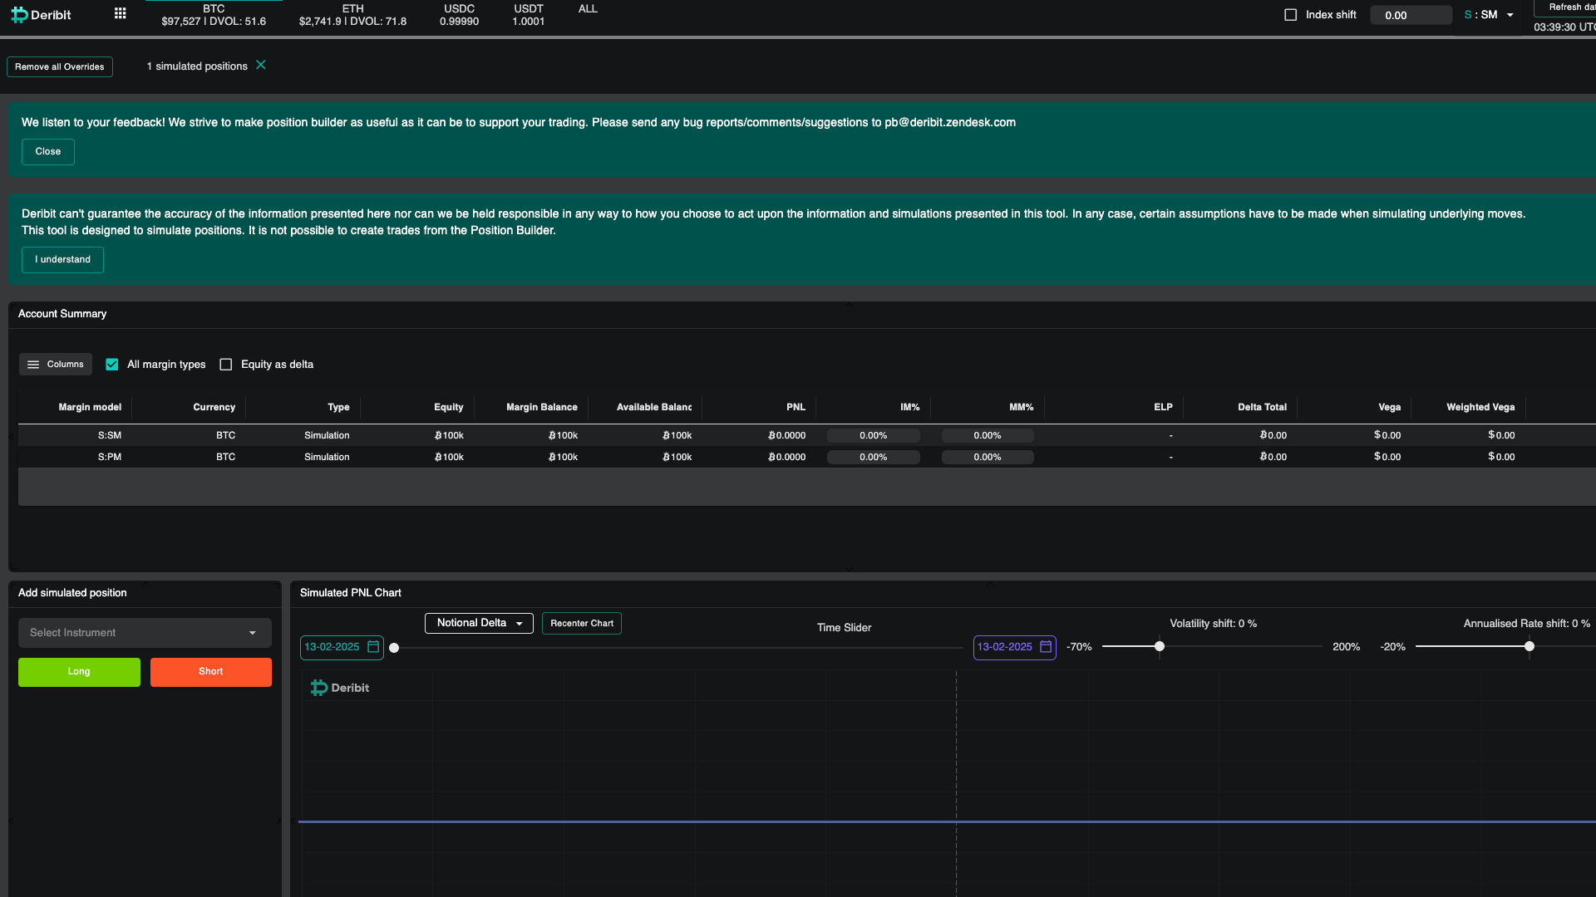
Task: Open calendar icon on start date field
Action: coord(373,646)
